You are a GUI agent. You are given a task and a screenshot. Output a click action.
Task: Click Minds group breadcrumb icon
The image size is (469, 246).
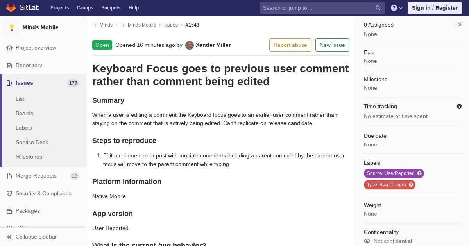pyautogui.click(x=95, y=25)
